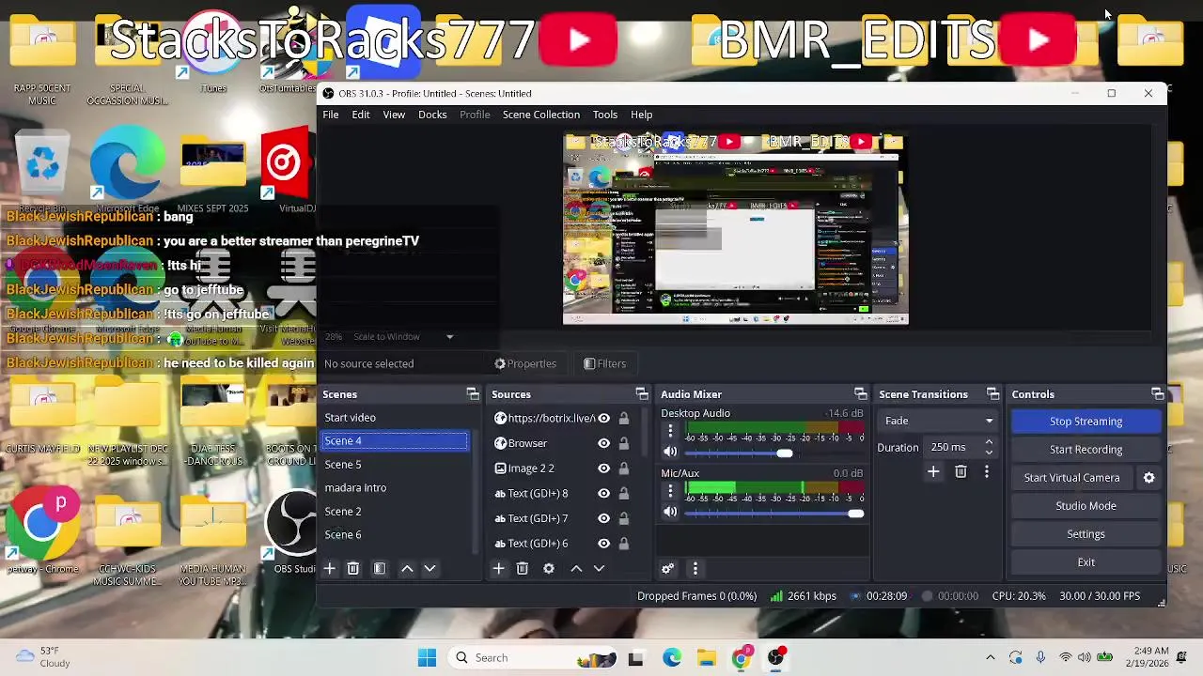Pop out the Audio Mixer dock
This screenshot has height=676, width=1203.
[860, 394]
